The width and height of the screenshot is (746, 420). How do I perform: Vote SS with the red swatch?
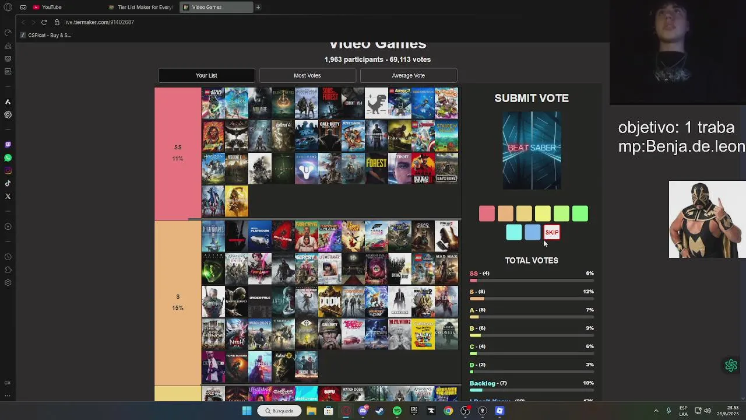[487, 213]
